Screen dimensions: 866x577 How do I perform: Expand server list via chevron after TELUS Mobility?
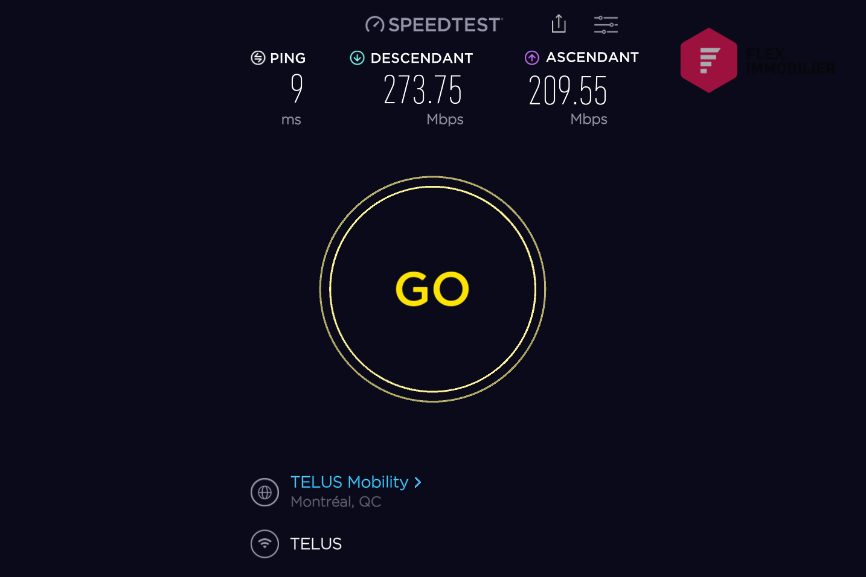tap(417, 482)
